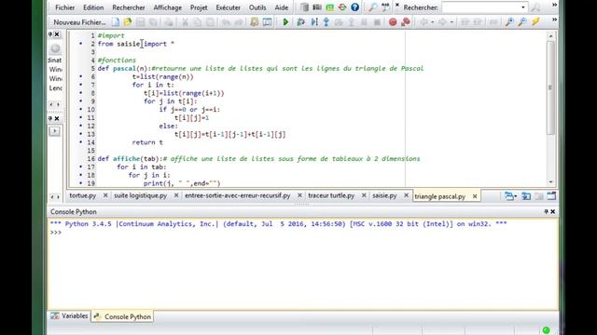The image size is (597, 335).
Task: Switch to entree-sortie-avec-erreur-recursif.py tab
Action: 238,195
